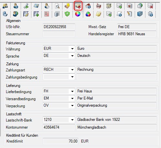The height and width of the screenshot is (148, 161).
Task: Expand the Währung currency dropdown
Action: [72, 49]
